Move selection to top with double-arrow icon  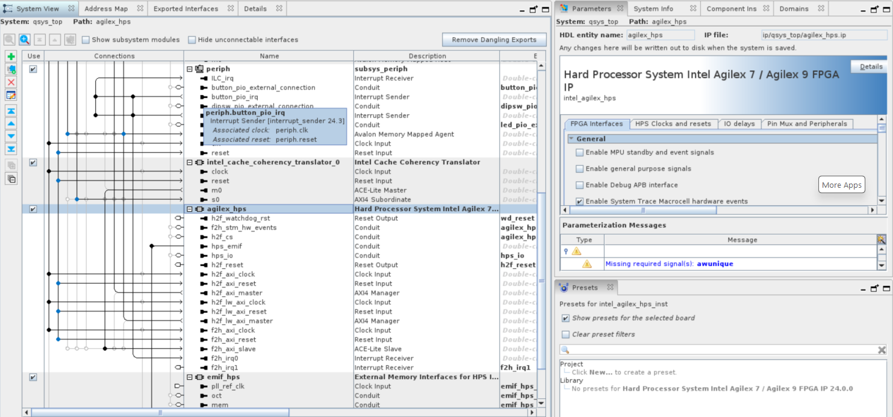click(x=11, y=111)
